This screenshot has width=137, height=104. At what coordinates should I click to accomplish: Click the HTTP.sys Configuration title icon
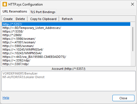(5, 4)
